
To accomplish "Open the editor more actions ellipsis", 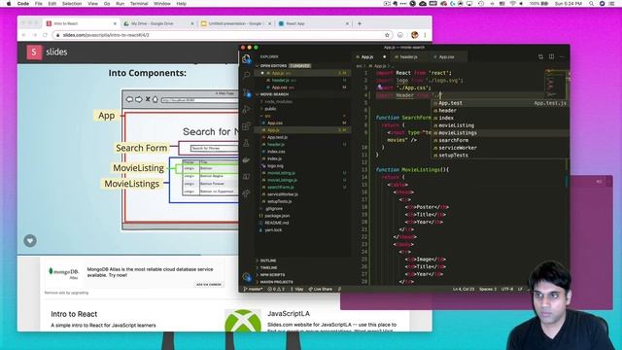I will pos(562,56).
